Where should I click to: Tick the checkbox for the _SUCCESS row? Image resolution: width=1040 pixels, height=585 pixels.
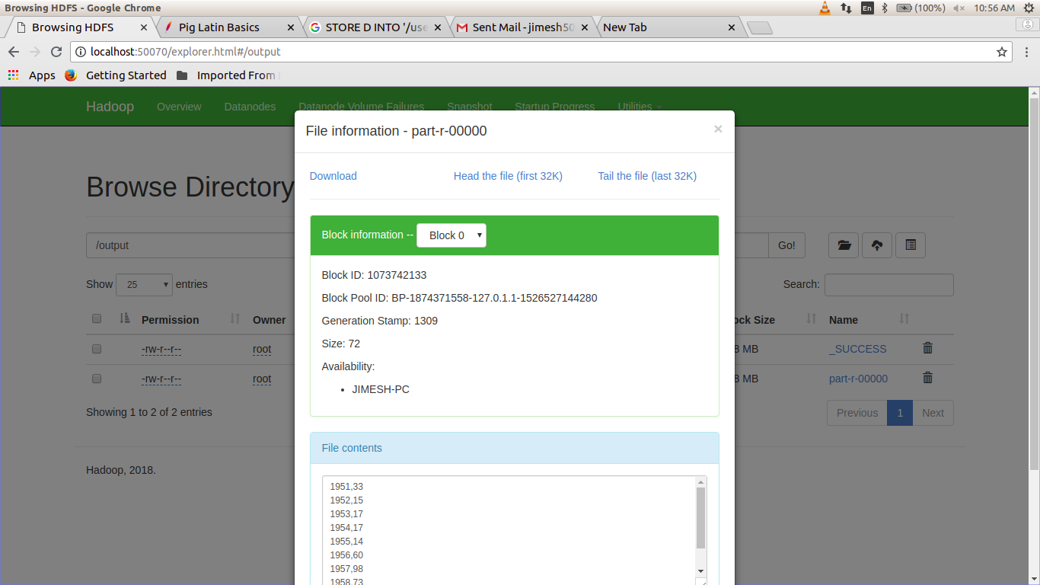(97, 349)
